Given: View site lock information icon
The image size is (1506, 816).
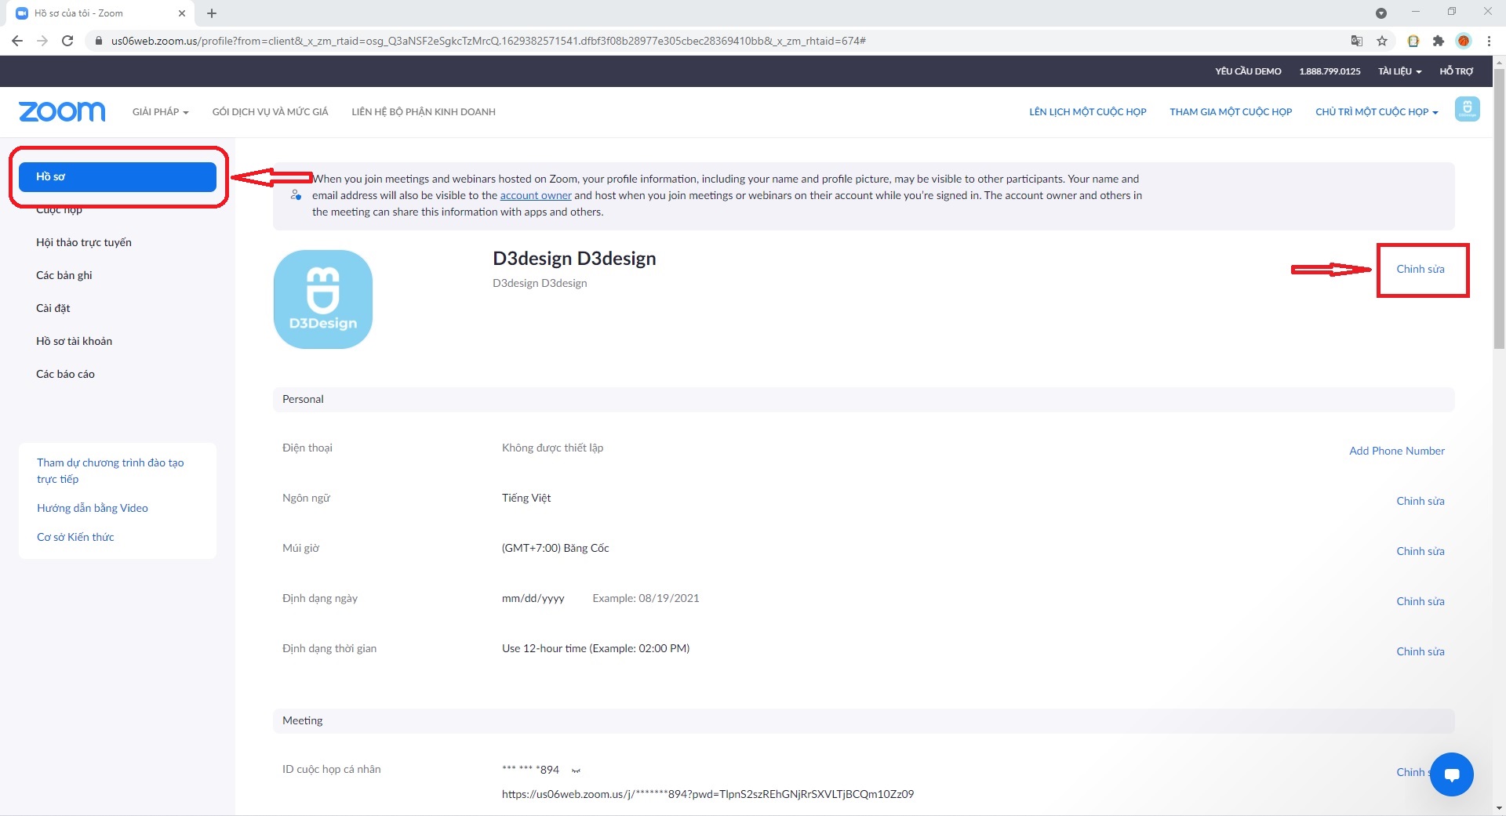Looking at the screenshot, I should (99, 41).
